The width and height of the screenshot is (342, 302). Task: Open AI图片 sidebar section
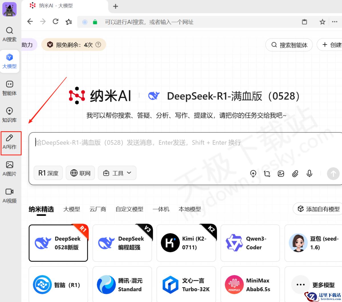(x=9, y=169)
